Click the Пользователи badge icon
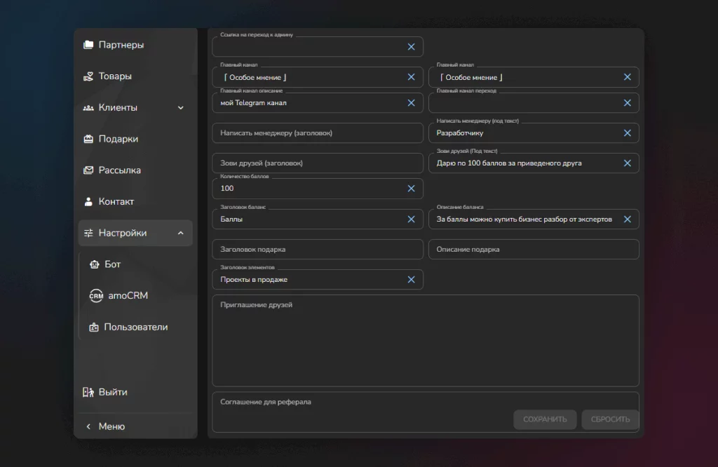Image resolution: width=718 pixels, height=467 pixels. click(94, 327)
